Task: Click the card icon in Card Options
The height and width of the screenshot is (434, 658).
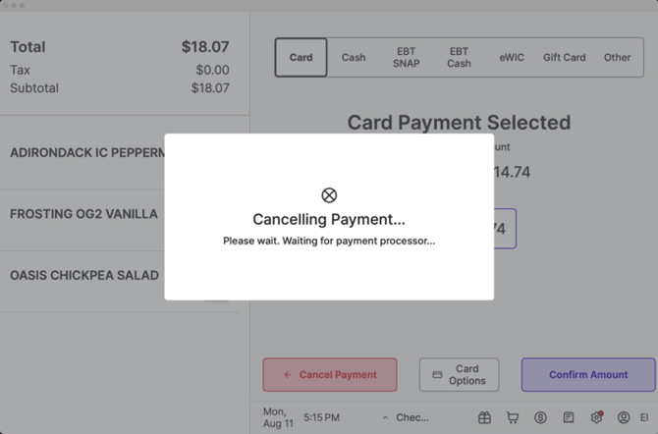Action: click(437, 375)
